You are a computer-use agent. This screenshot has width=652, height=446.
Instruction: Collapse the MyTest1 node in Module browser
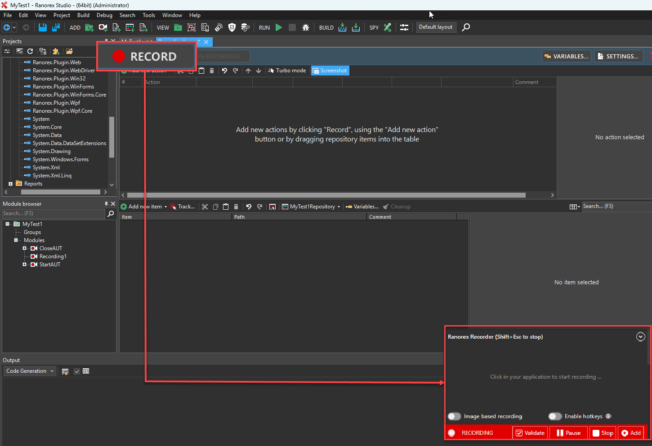click(x=7, y=224)
